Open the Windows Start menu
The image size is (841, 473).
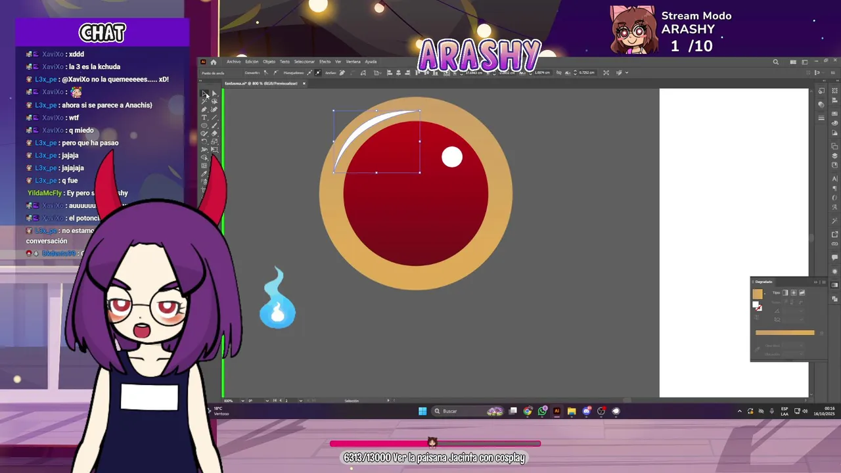point(422,411)
